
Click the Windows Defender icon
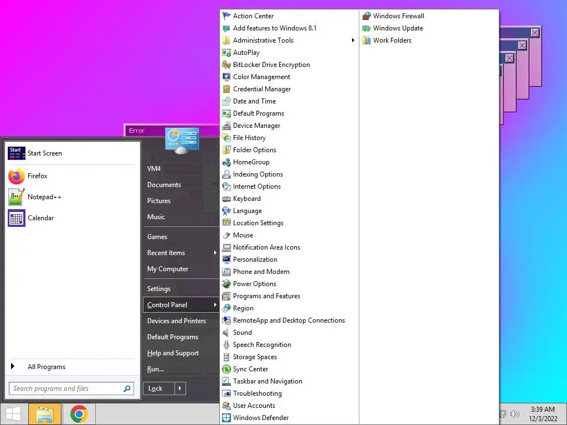226,418
